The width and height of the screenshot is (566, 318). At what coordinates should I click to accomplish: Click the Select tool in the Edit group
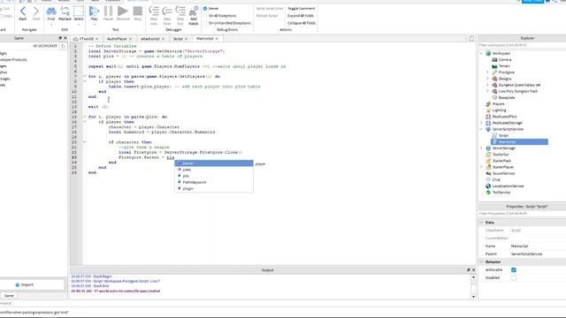79,13
